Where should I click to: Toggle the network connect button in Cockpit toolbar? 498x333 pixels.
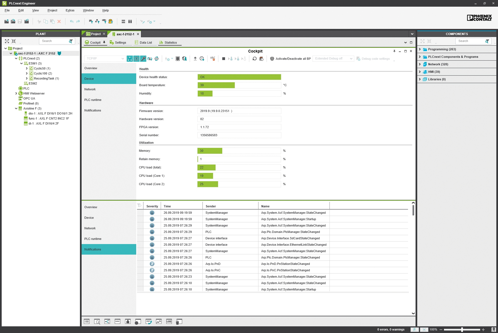pos(130,59)
